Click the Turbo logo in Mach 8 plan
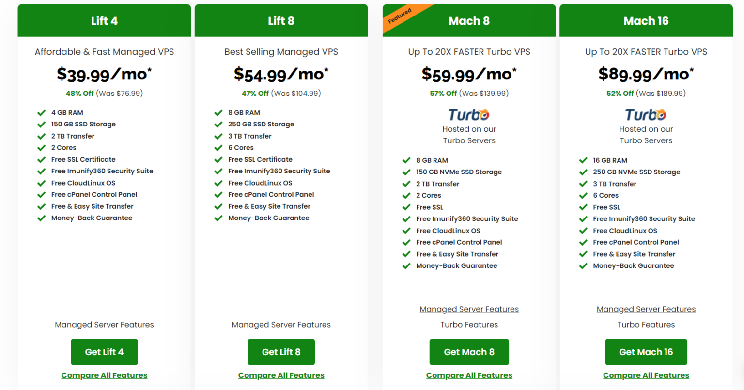 pos(469,115)
